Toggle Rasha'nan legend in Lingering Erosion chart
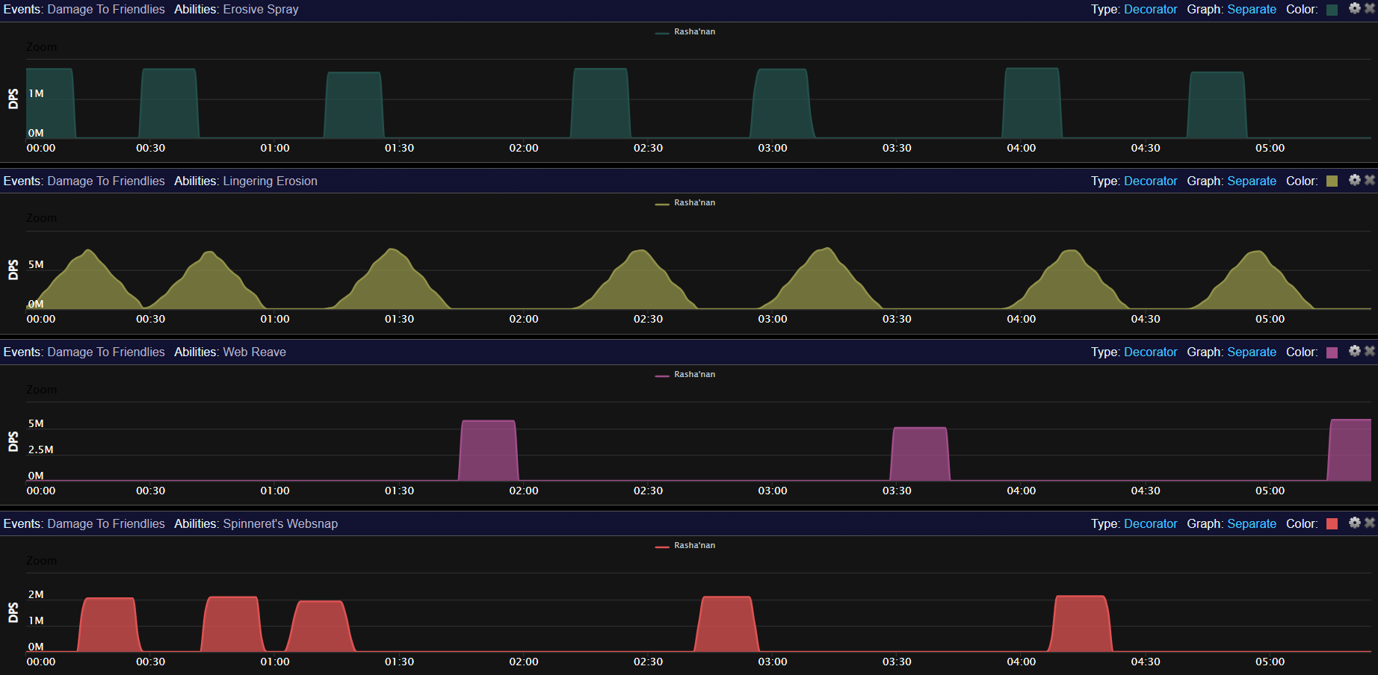Viewport: 1378px width, 675px height. [685, 203]
